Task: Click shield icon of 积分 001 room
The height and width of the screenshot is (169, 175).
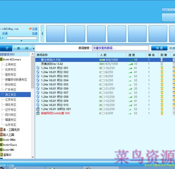Action: point(38,68)
